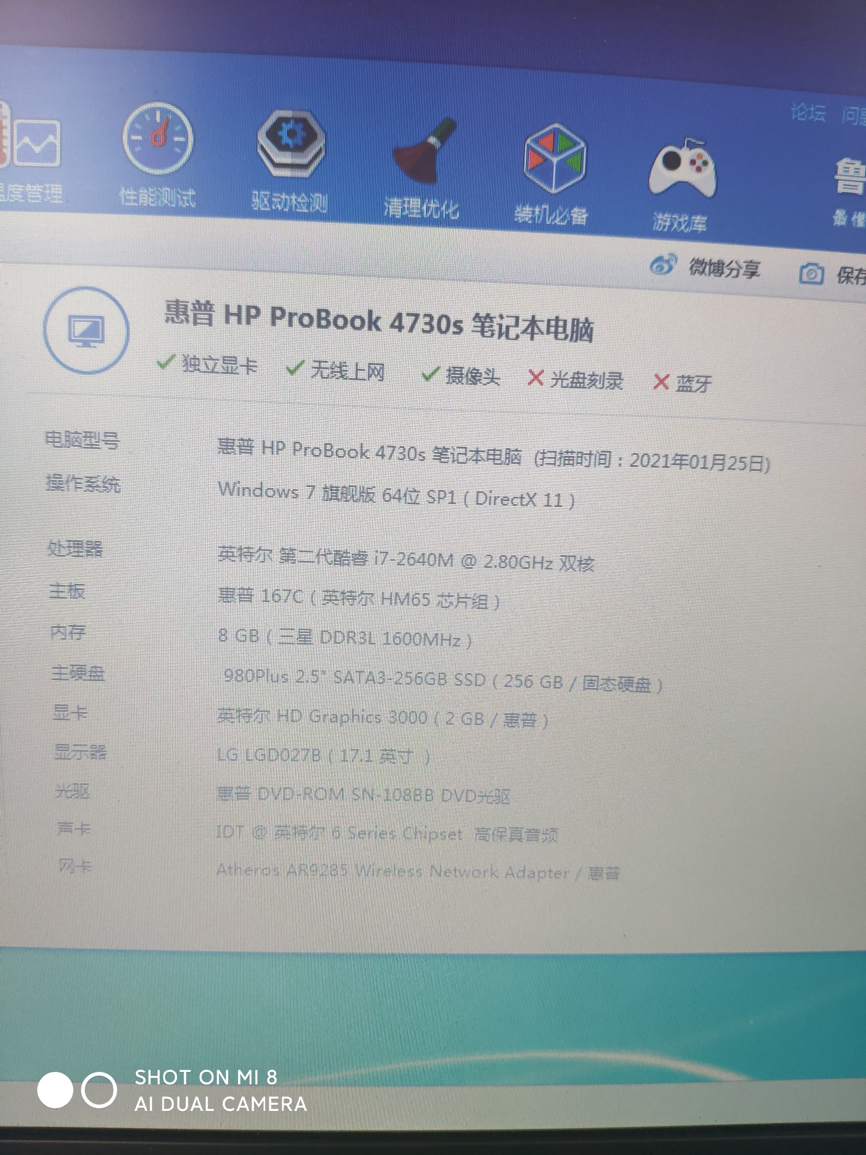Viewport: 866px width, 1155px height.
Task: Open the 装机必备 cube icon
Action: [554, 159]
